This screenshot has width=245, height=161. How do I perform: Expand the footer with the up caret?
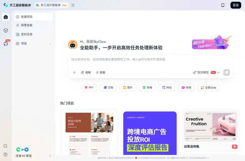[x=208, y=158]
